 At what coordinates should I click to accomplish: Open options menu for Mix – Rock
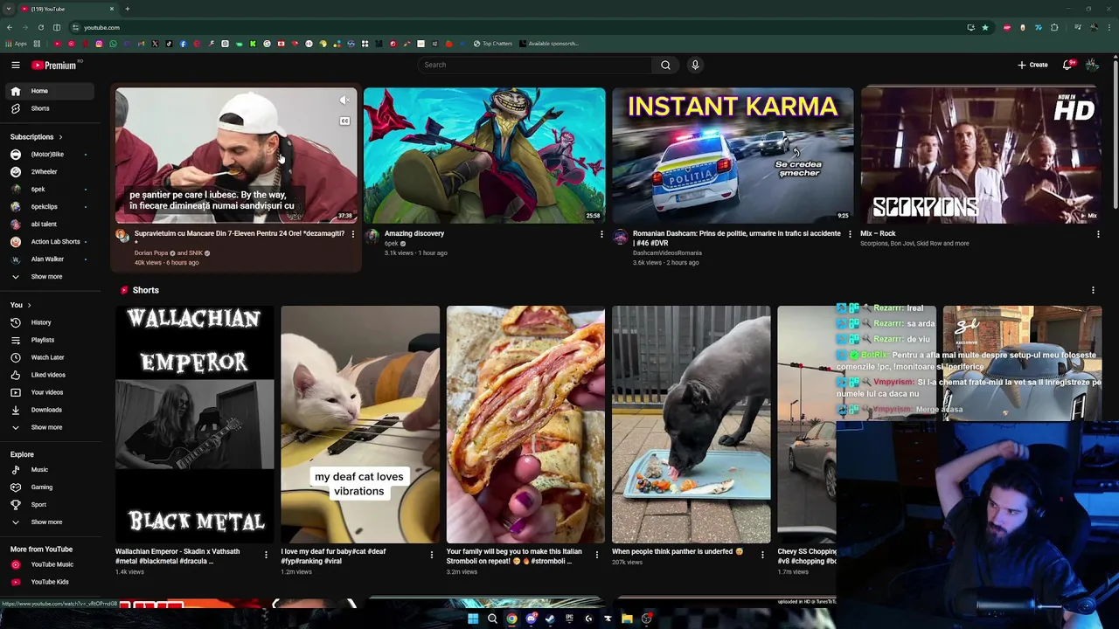(1098, 234)
